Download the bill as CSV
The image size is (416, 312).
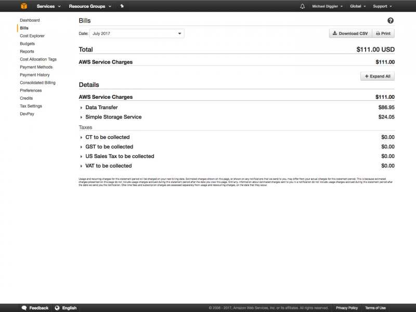350,33
